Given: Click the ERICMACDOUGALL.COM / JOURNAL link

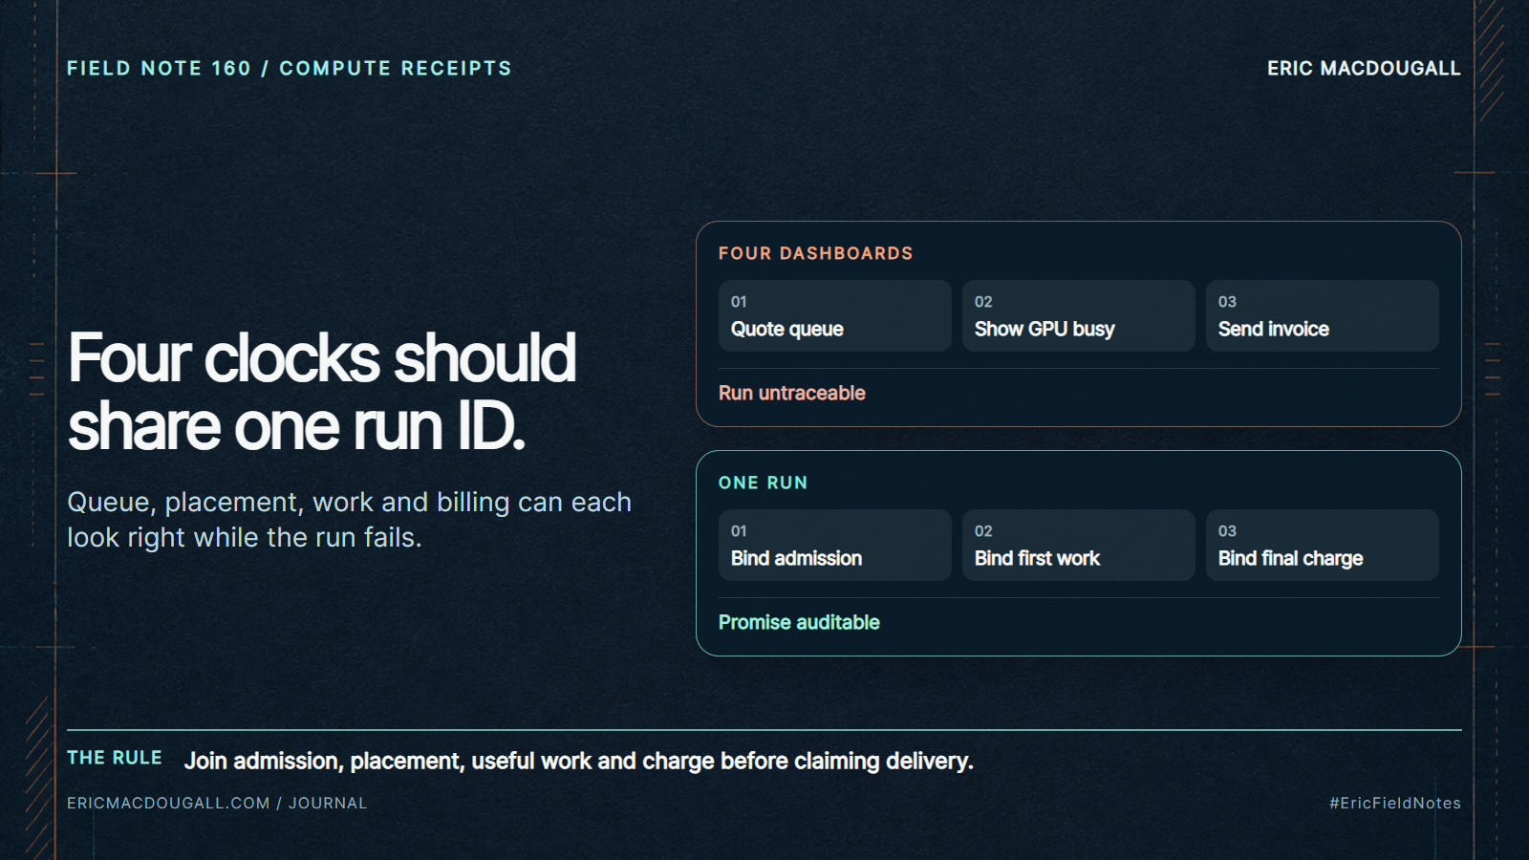Looking at the screenshot, I should coord(217,803).
